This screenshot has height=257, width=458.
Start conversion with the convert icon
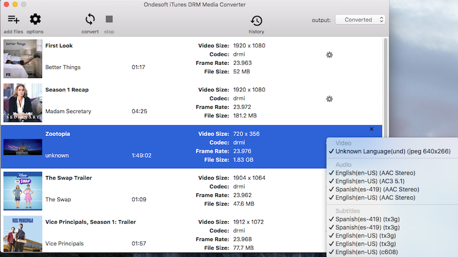(x=90, y=19)
